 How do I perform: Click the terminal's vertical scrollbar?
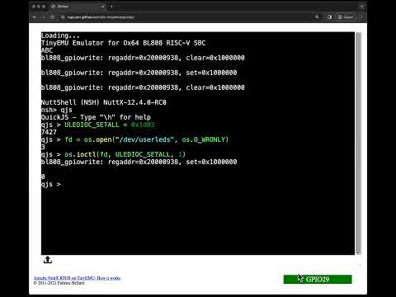(358, 144)
